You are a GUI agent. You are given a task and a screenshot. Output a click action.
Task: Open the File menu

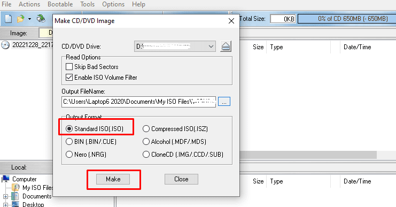click(x=6, y=4)
